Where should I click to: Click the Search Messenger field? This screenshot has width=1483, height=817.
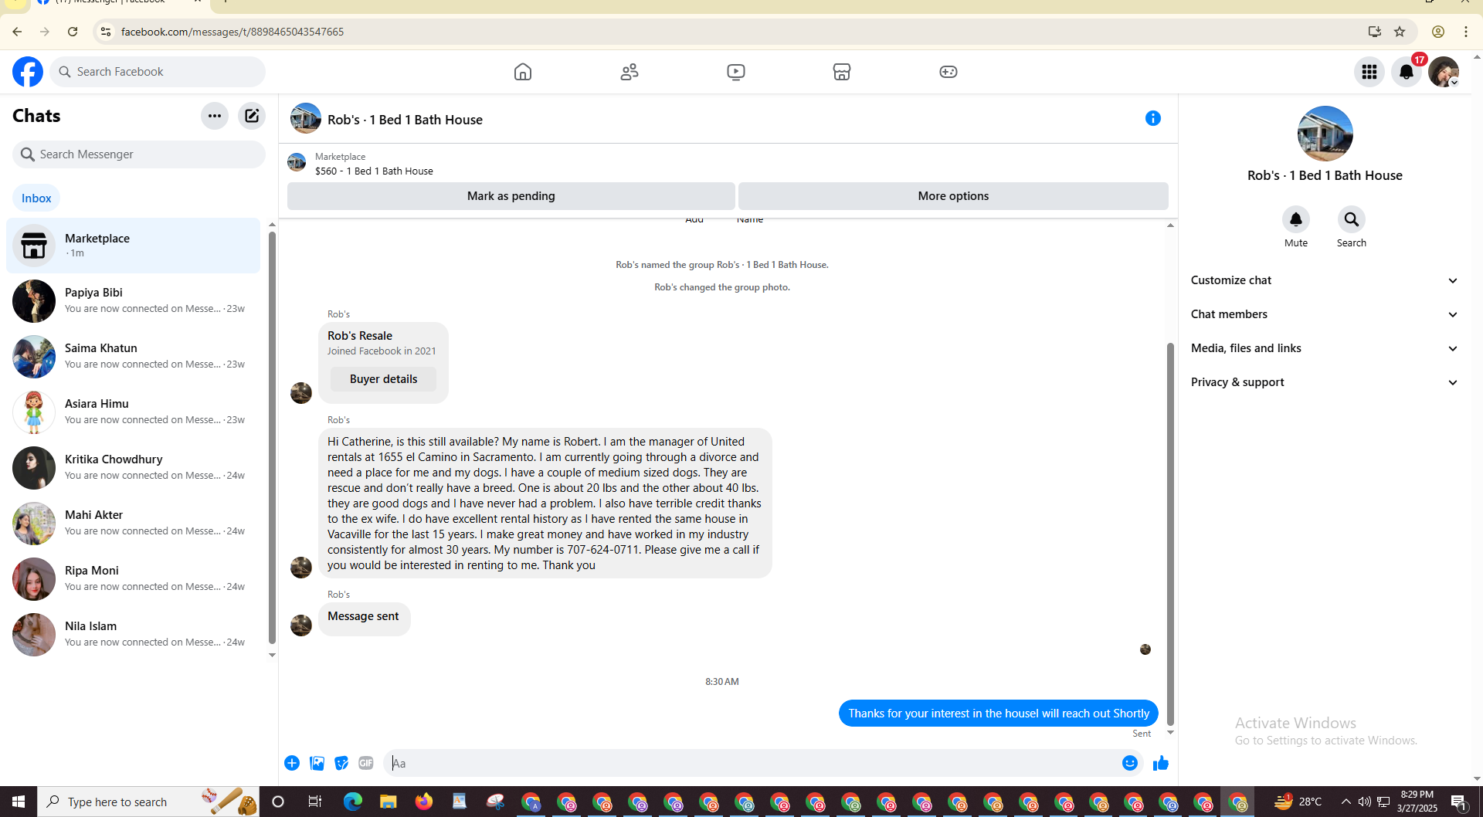click(x=139, y=154)
